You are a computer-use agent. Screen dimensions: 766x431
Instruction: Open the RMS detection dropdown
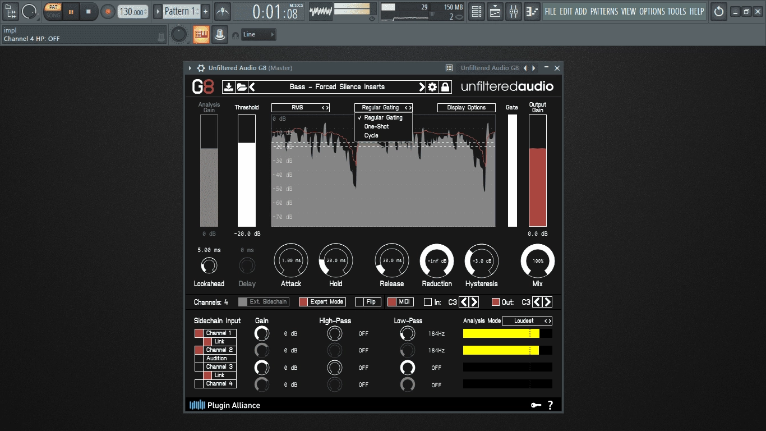(x=301, y=107)
